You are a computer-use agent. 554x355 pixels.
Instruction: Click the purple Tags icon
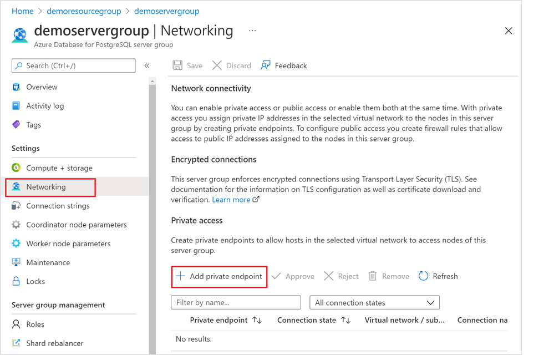[16, 125]
